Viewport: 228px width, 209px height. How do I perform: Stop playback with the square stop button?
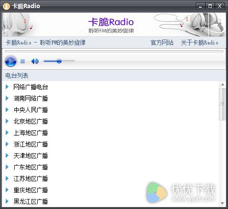pos(23,61)
